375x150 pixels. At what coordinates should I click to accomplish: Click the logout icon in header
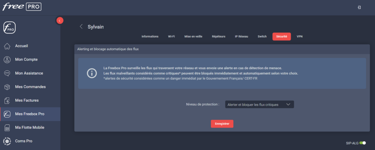point(359,8)
